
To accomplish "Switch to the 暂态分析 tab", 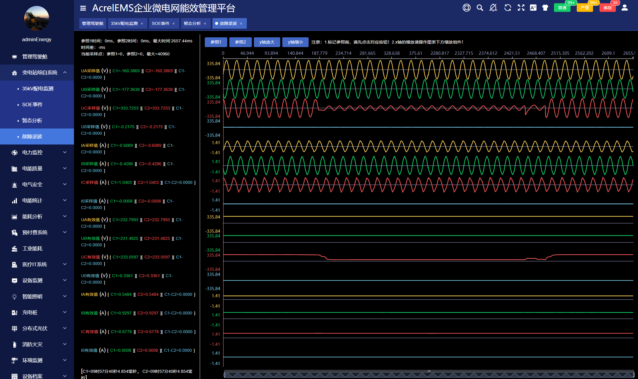I will tap(192, 23).
